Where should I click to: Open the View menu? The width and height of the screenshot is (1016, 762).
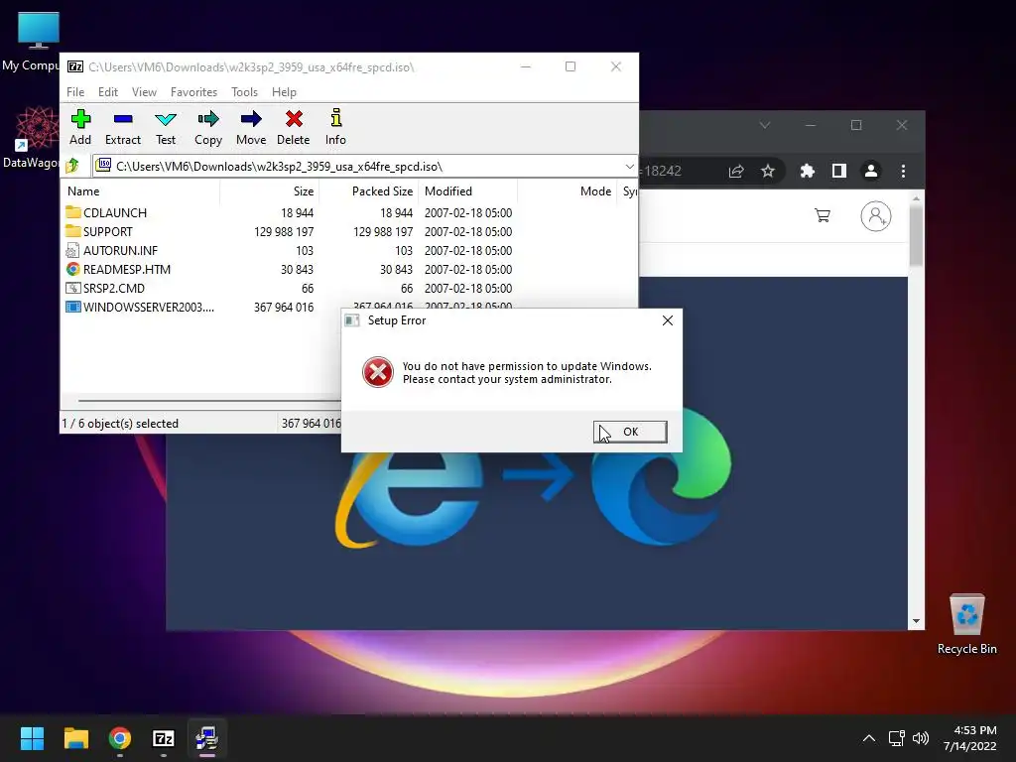tap(144, 92)
